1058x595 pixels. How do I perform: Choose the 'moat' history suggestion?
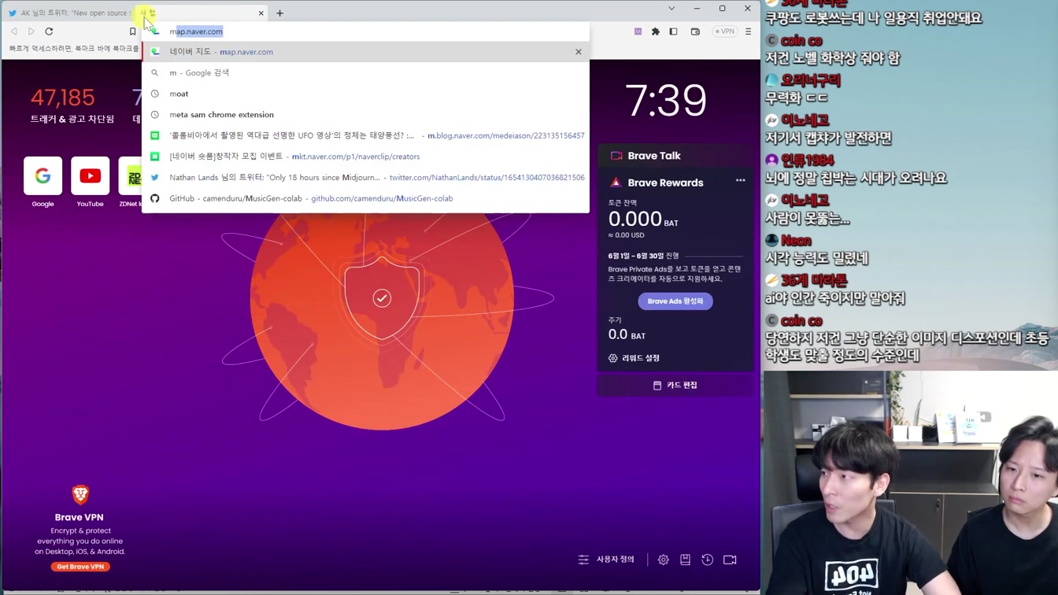(366, 94)
